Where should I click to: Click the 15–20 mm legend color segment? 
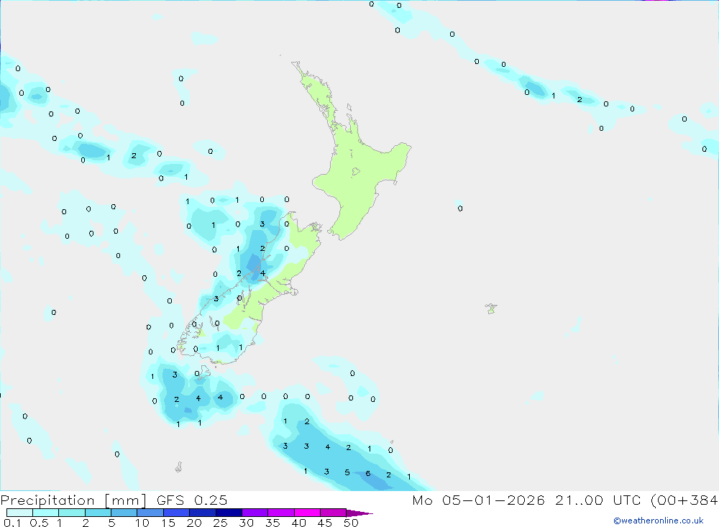coord(176,513)
